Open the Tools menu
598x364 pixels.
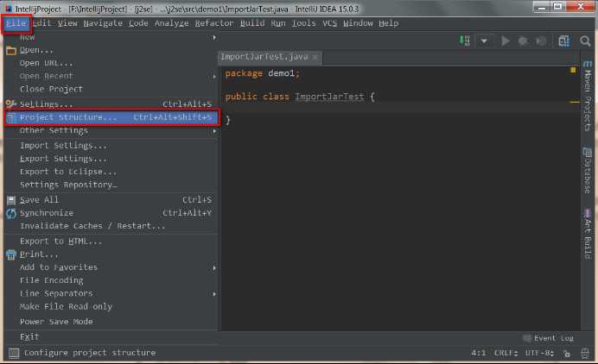pos(304,23)
